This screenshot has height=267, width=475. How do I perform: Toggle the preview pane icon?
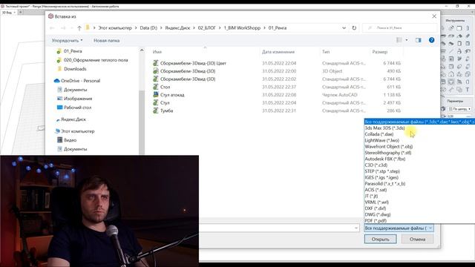(419, 40)
